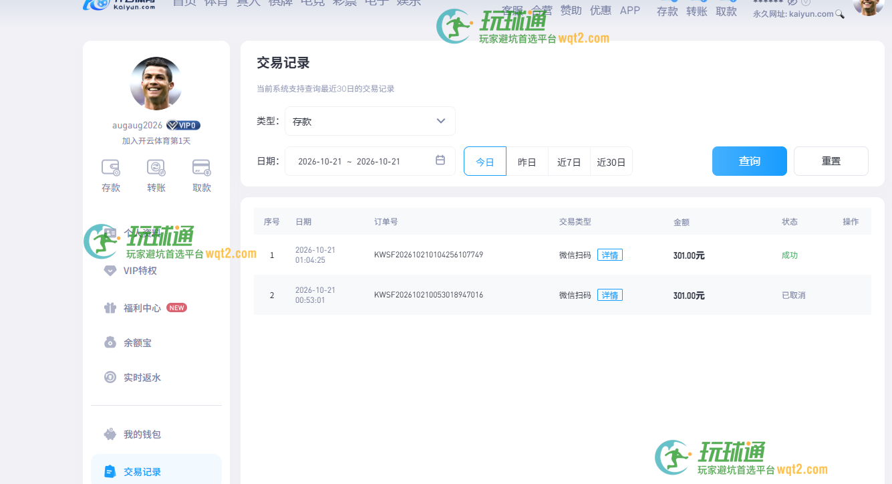Image resolution: width=892 pixels, height=484 pixels.
Task: Open 优惠 promotions in top navigation
Action: click(601, 10)
